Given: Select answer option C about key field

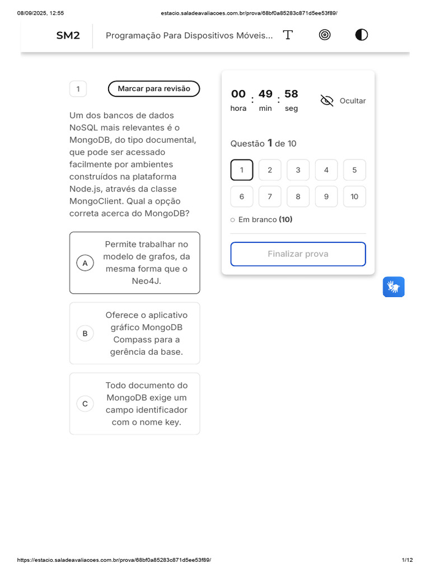Looking at the screenshot, I should click(x=134, y=404).
